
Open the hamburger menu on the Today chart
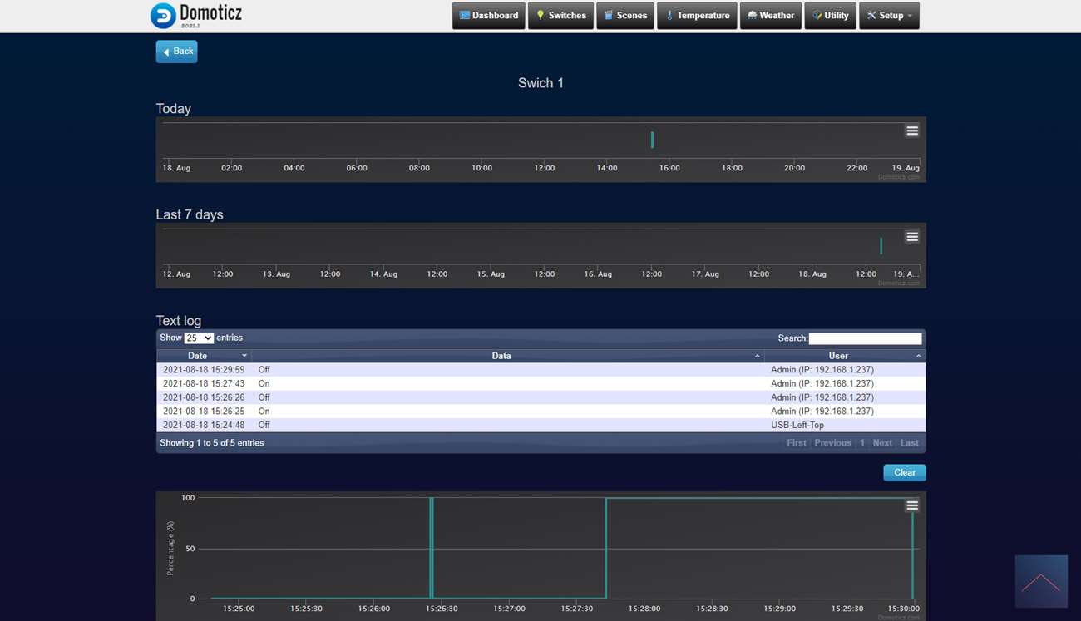[912, 131]
